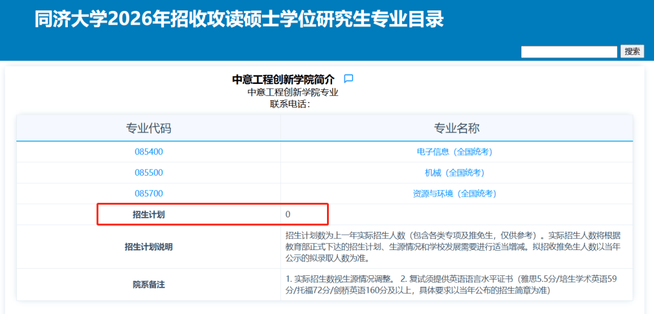Open the 085500 program code link
This screenshot has width=654, height=314.
point(148,173)
